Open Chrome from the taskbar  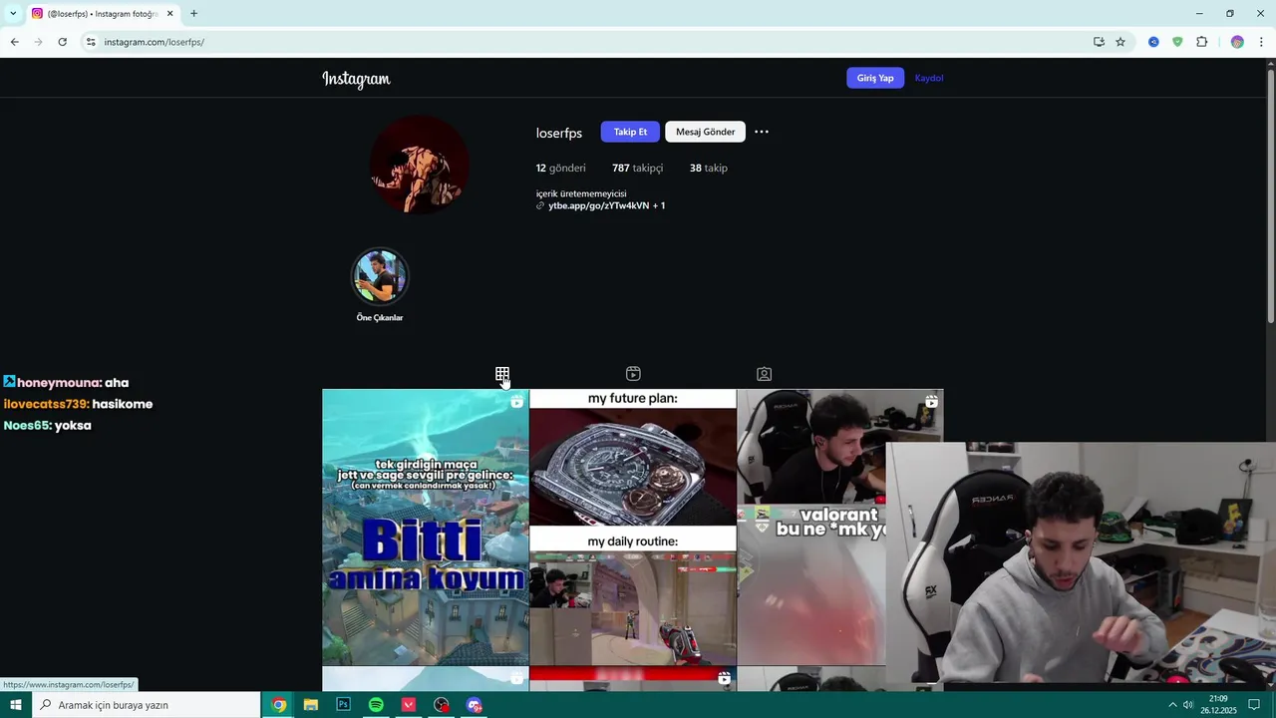279,705
